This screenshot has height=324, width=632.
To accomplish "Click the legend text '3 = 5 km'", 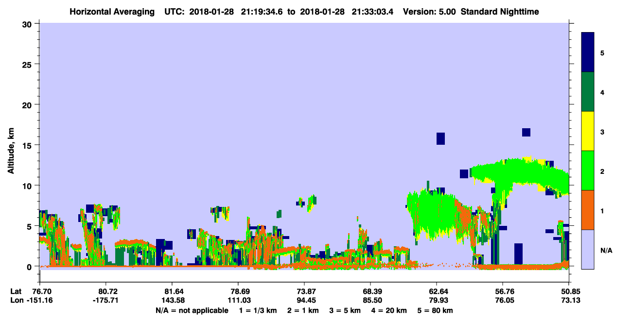I will point(346,310).
